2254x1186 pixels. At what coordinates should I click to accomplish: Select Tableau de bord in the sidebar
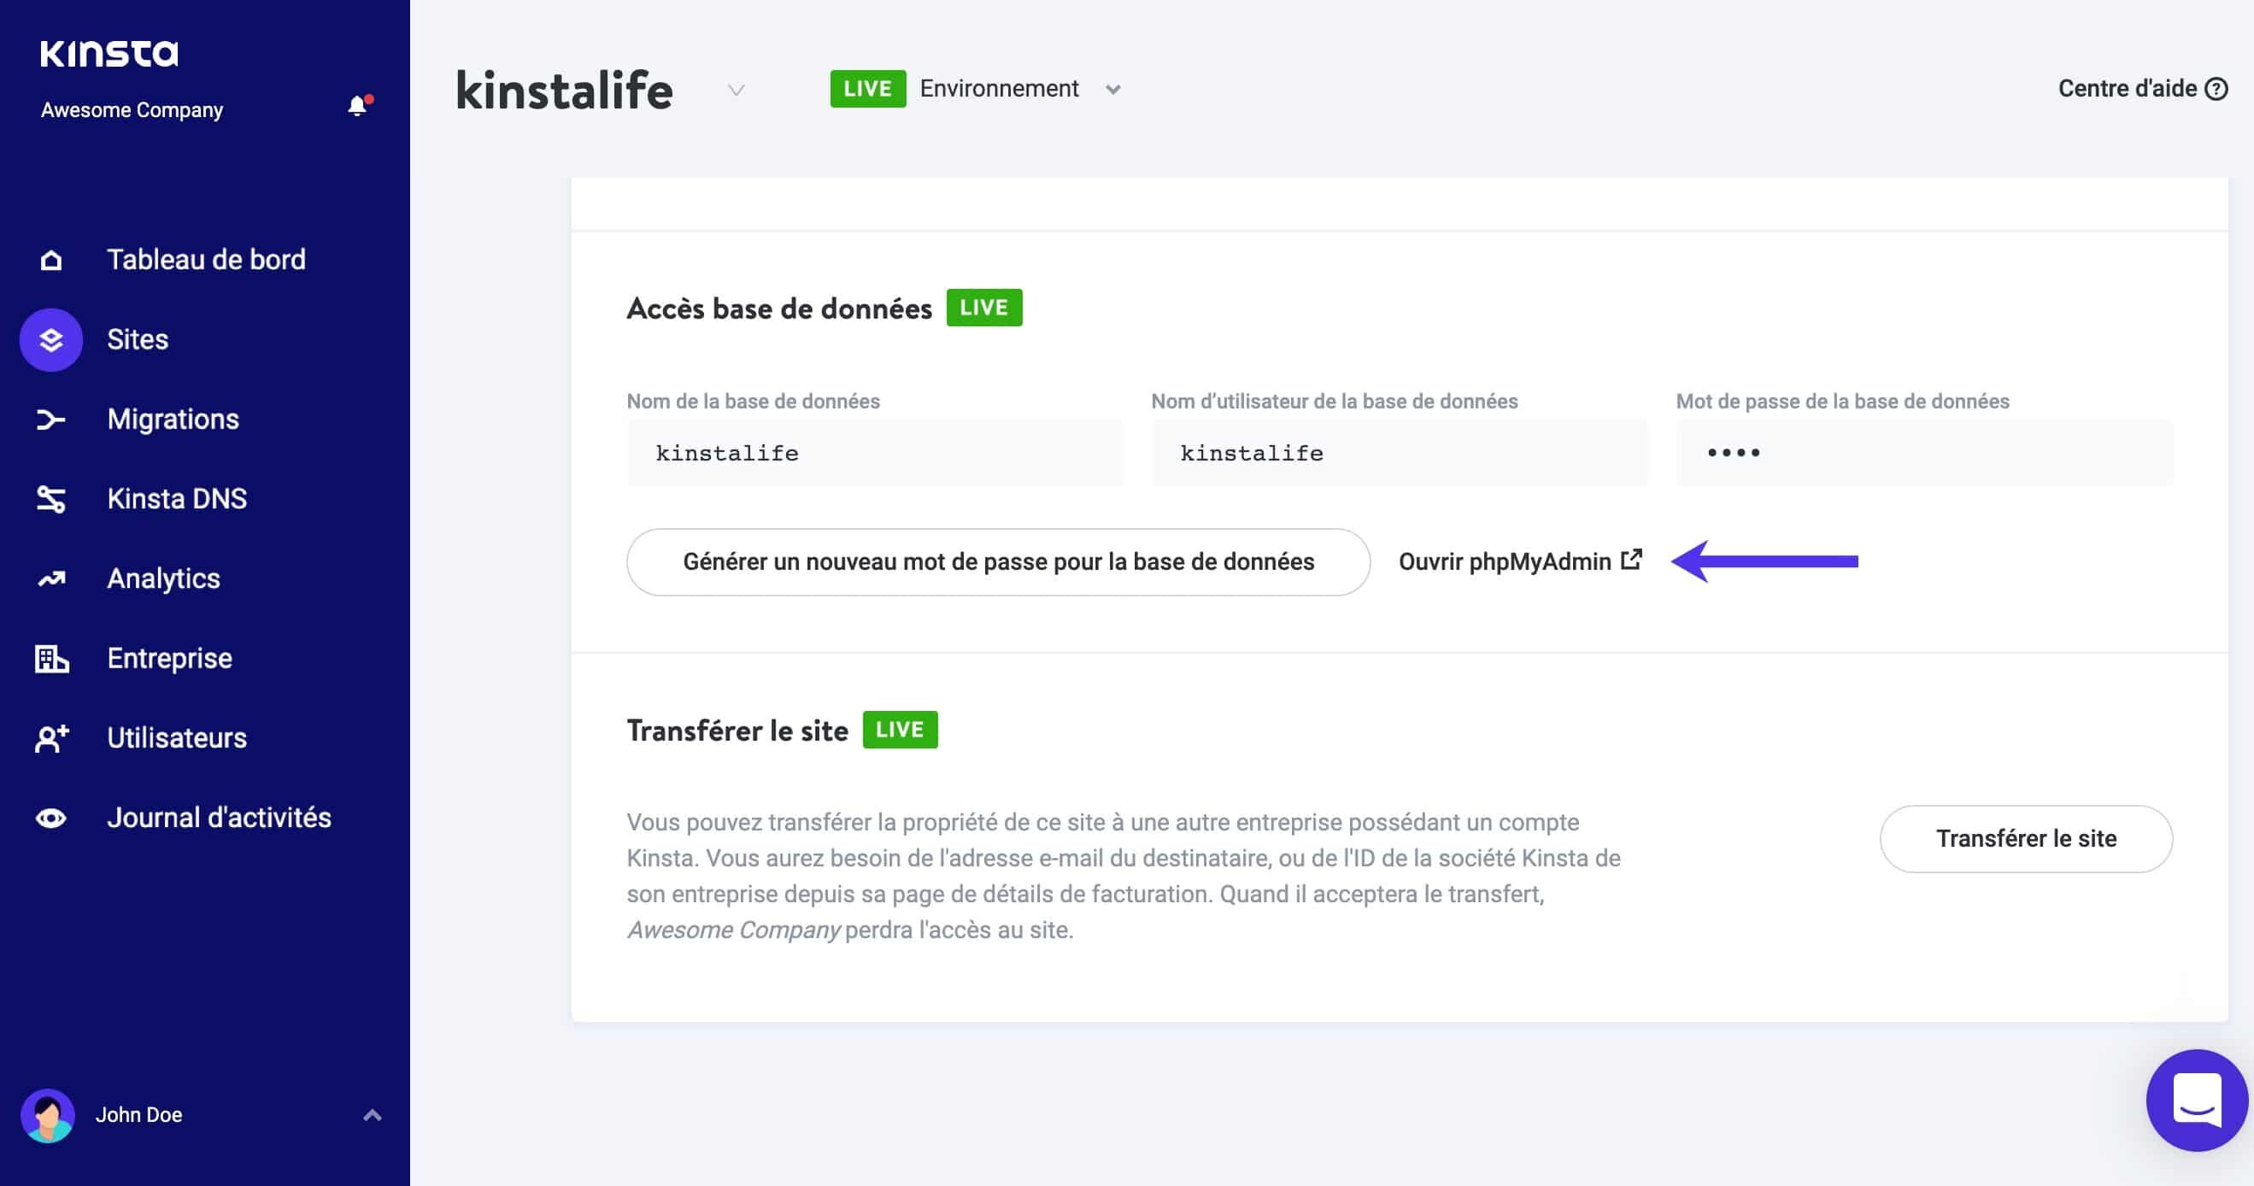pos(206,259)
